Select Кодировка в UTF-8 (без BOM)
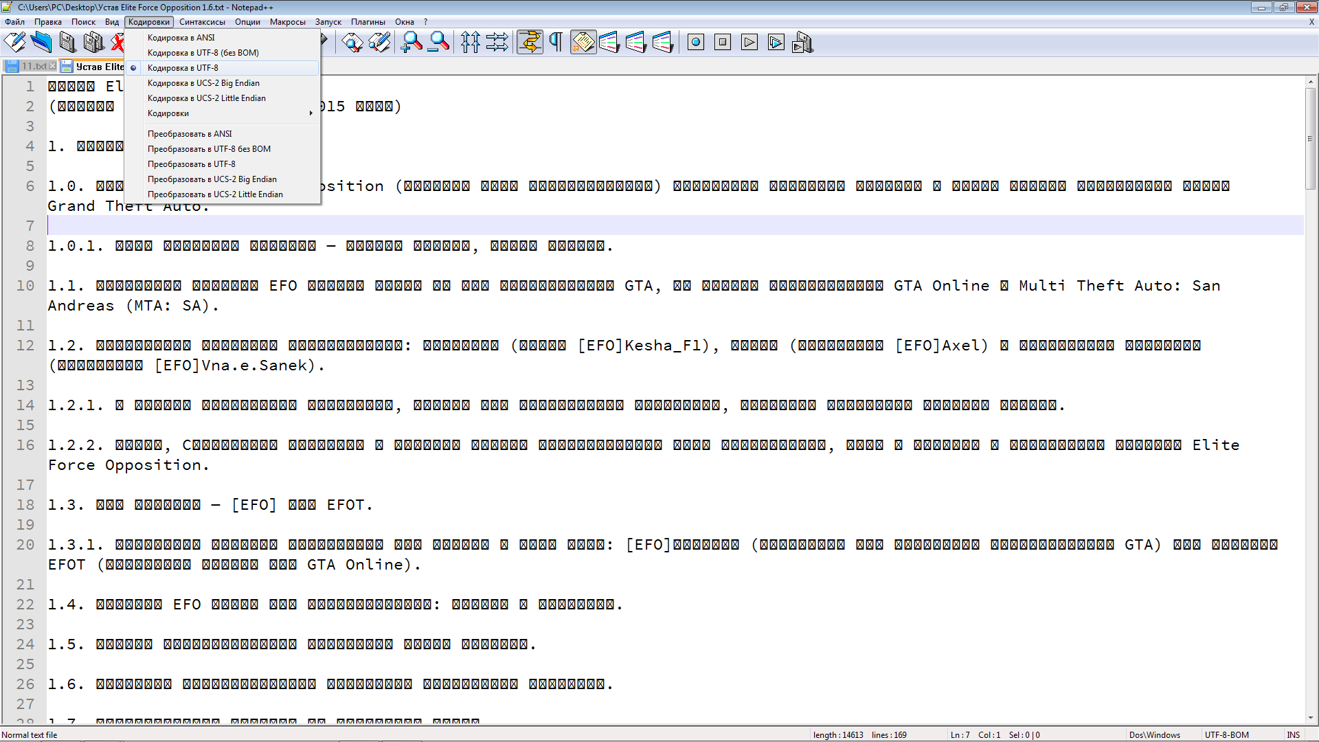This screenshot has width=1319, height=742. (223, 53)
